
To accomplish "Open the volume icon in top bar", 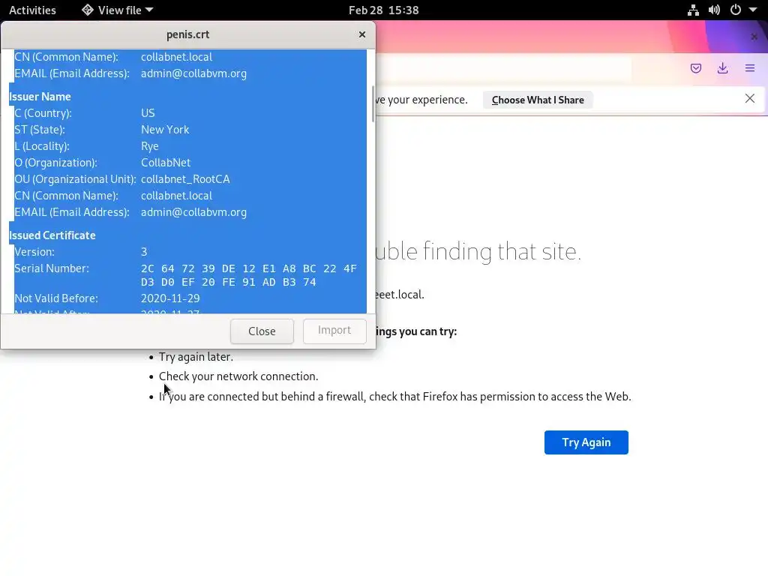I will [x=714, y=10].
